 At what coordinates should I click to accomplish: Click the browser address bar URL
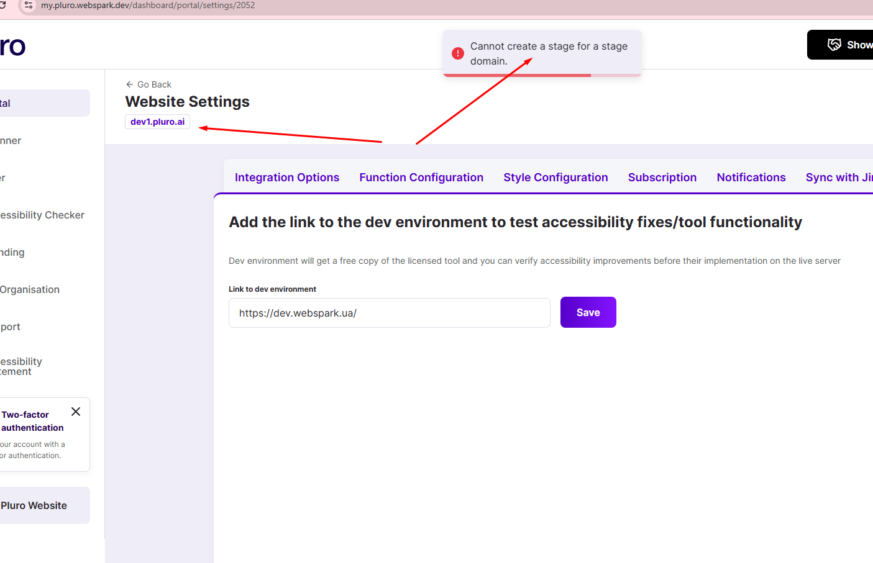coord(148,6)
